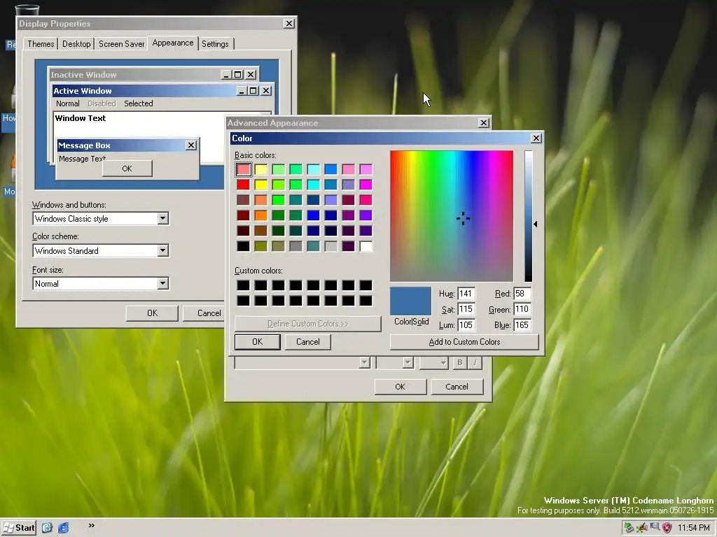The image size is (717, 537).
Task: Click OK in the Color dialog
Action: click(x=258, y=342)
